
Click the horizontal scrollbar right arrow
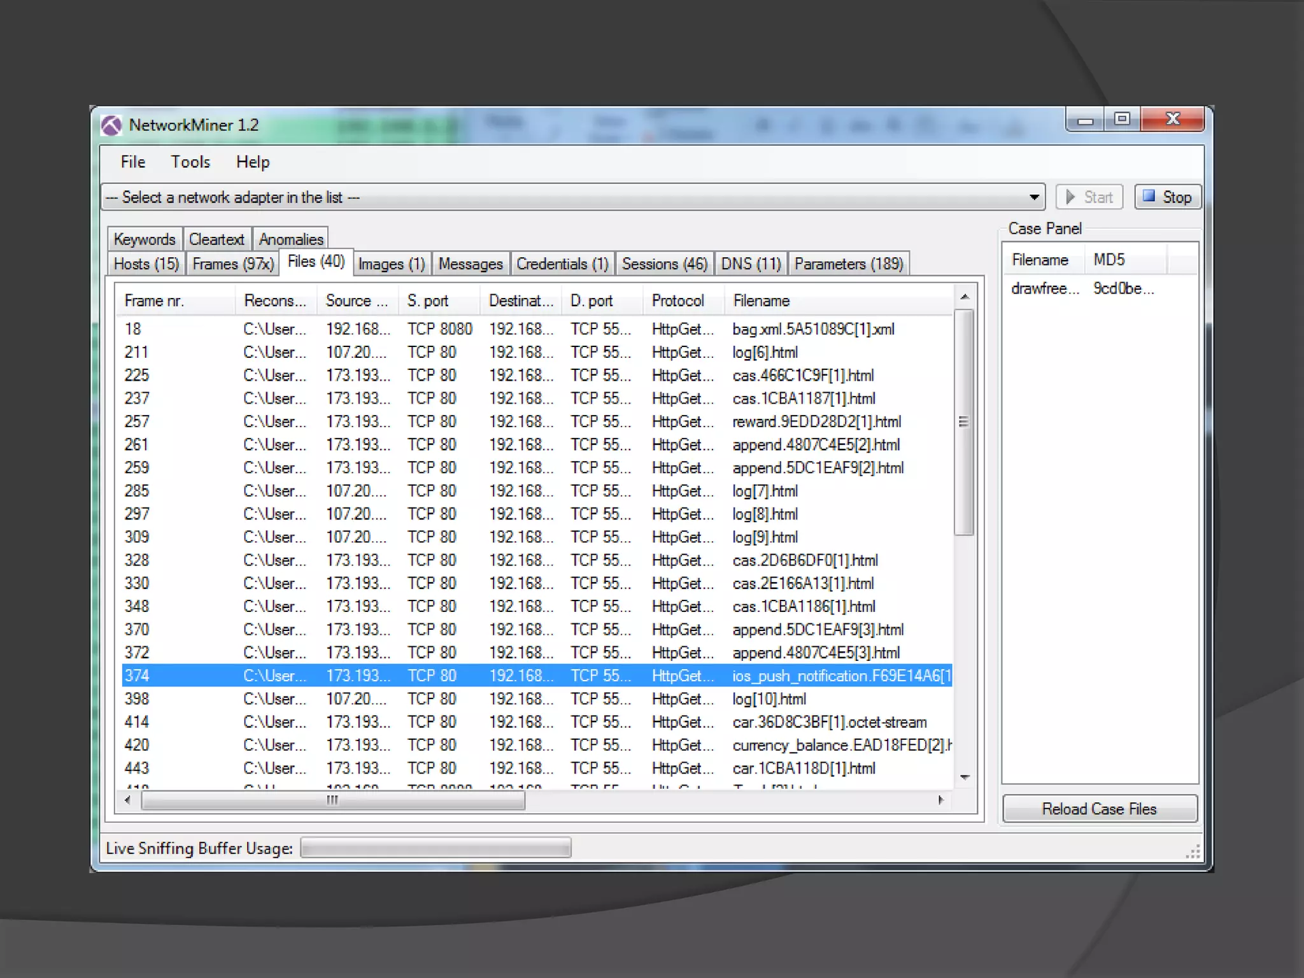941,800
